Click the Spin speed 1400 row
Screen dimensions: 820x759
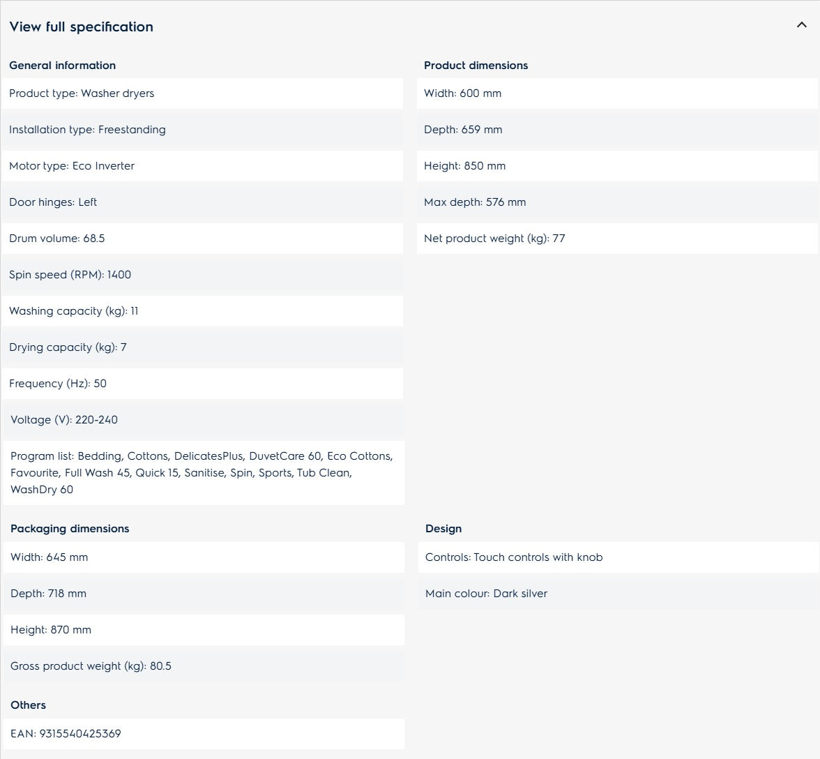pos(202,275)
